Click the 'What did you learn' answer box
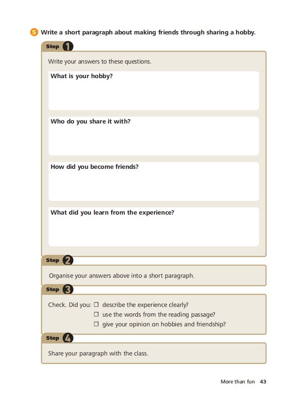 coord(153,227)
